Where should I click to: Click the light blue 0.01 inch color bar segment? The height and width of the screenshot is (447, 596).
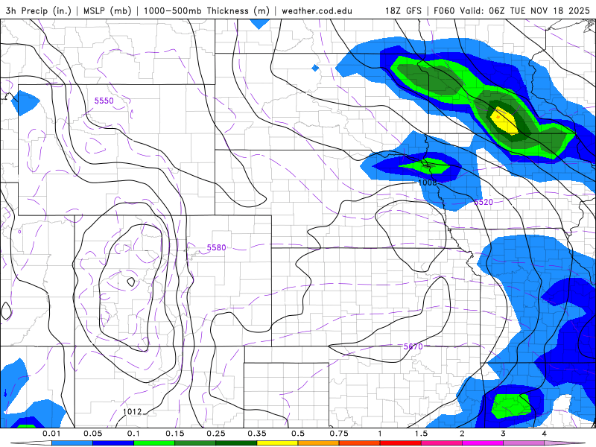[72, 443]
